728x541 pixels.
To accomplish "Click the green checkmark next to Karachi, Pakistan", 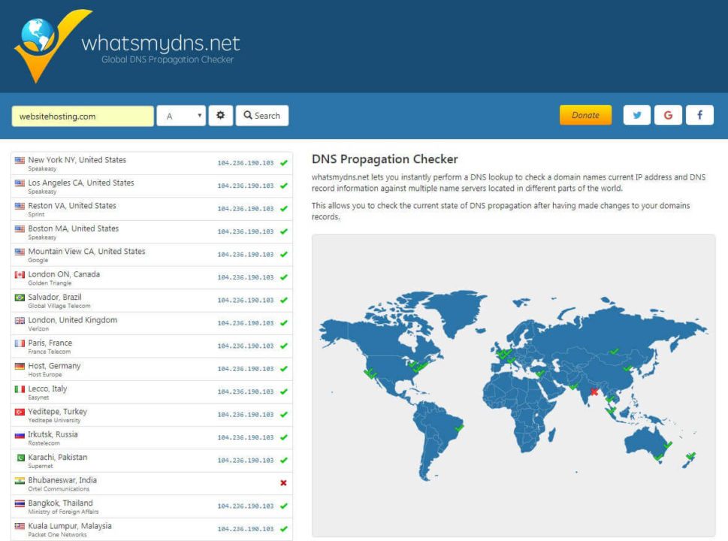I will 283,459.
